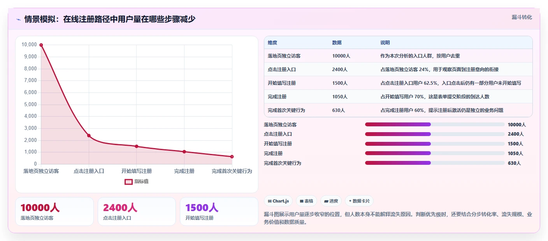Click the 开始填写注册 table cell
This screenshot has width=548, height=241.
[x=282, y=83]
